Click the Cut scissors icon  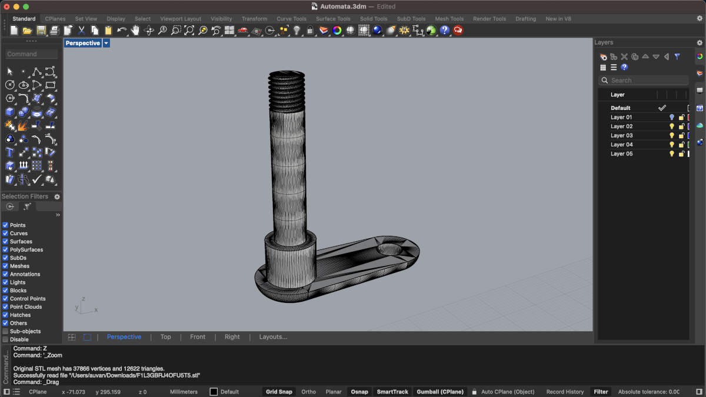pos(82,30)
